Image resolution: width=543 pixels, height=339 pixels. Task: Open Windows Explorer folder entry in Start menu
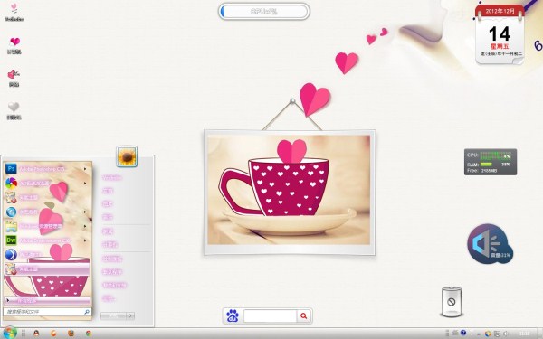tap(47, 226)
